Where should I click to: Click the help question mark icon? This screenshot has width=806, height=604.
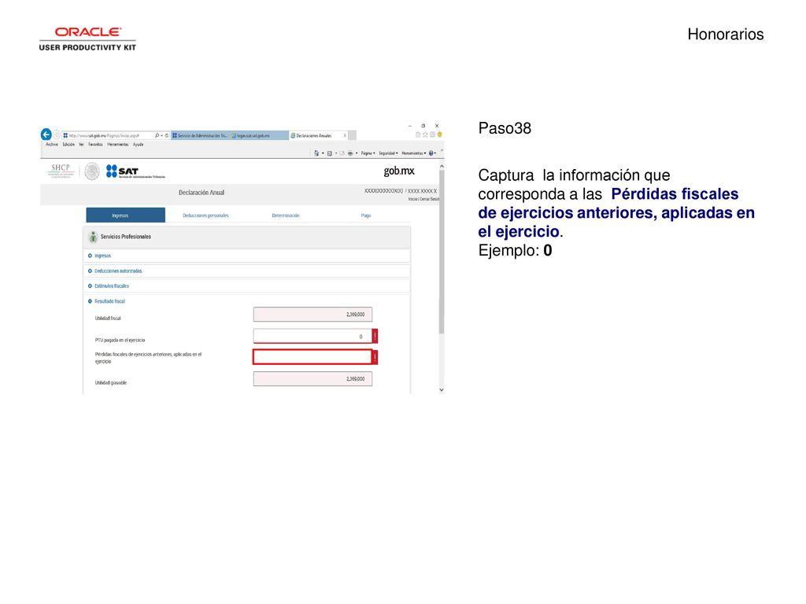coord(431,153)
